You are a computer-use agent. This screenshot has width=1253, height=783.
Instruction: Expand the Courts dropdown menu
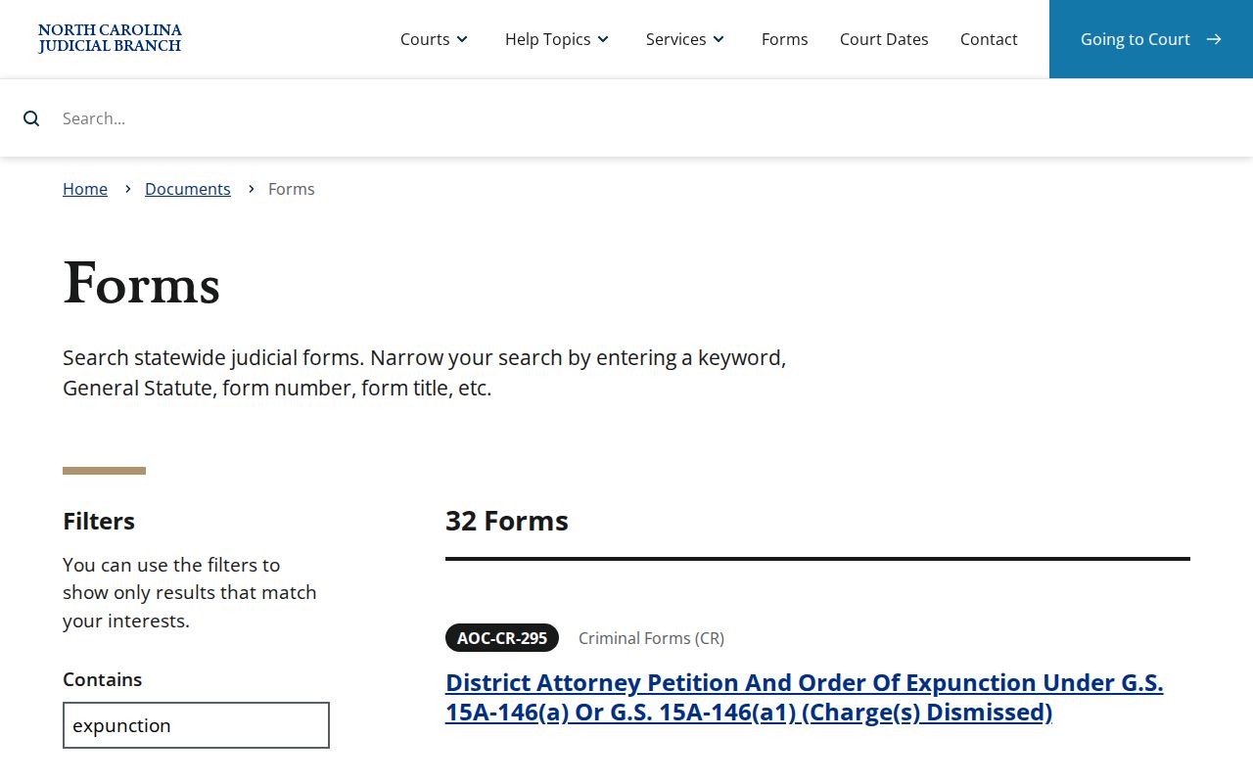pos(435,39)
